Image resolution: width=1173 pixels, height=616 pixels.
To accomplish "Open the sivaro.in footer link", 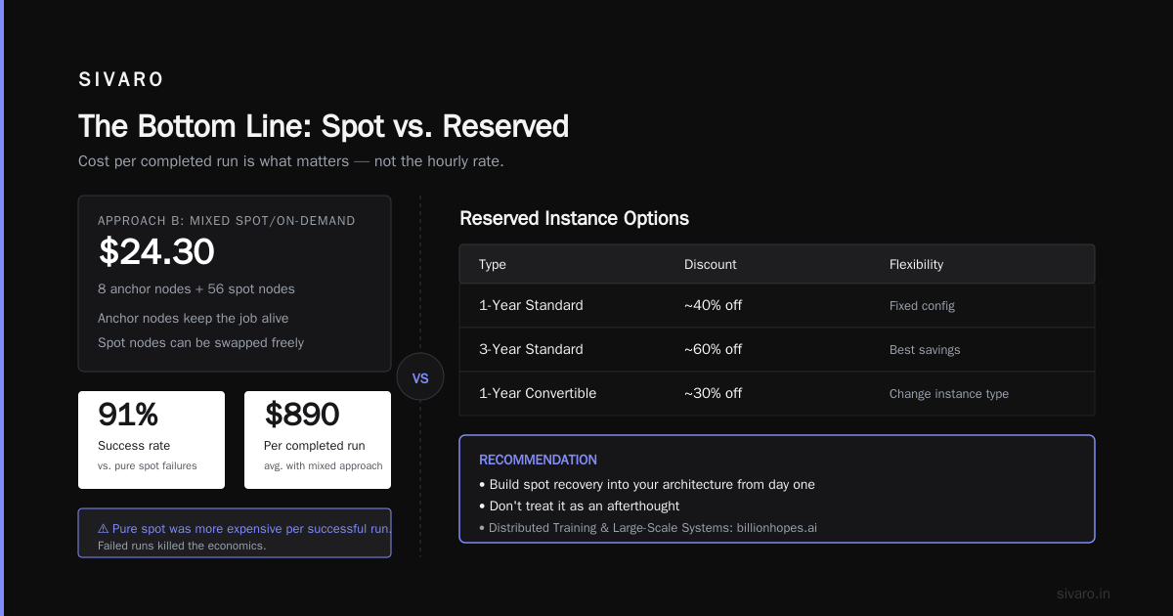I will (1083, 594).
